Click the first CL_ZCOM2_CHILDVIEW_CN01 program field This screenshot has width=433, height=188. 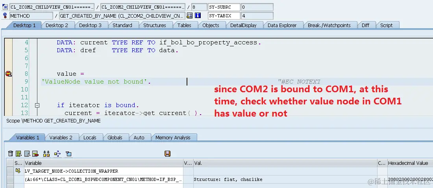coord(52,7)
